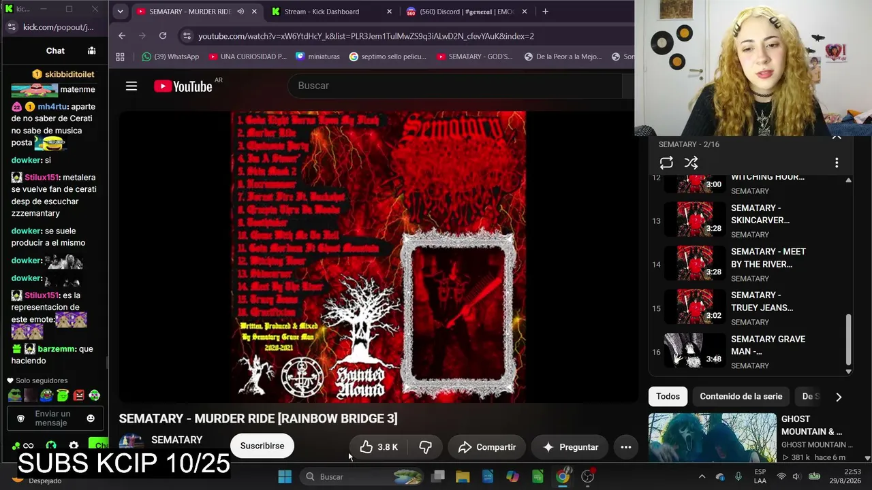Click the playlist panel scrollbar

pyautogui.click(x=848, y=340)
